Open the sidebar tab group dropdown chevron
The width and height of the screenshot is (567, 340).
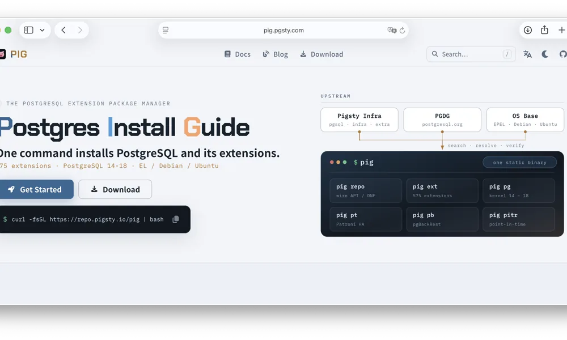43,30
